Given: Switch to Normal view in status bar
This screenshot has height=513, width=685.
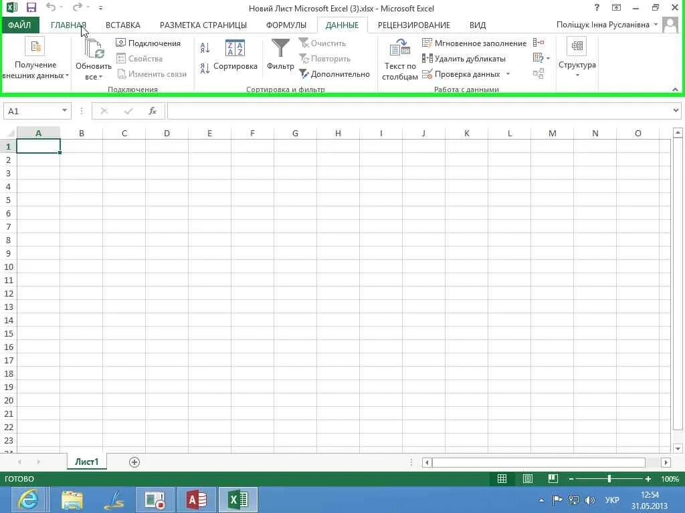Looking at the screenshot, I should coord(502,479).
